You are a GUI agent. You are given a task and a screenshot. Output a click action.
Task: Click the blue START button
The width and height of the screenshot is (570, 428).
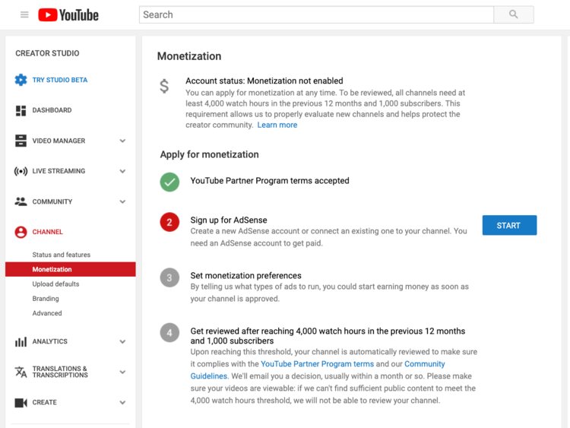tap(509, 225)
